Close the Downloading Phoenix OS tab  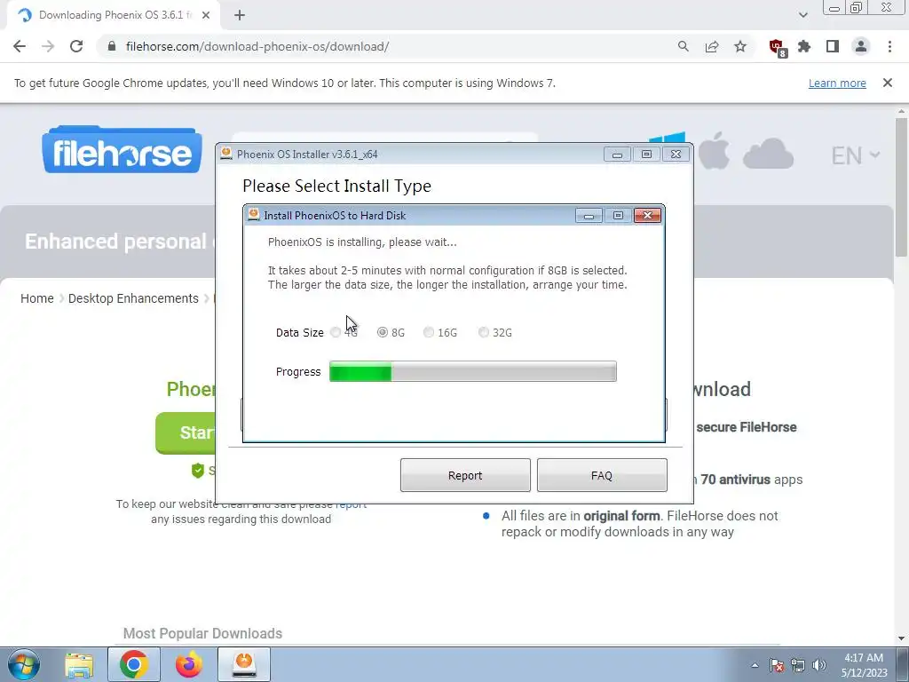tap(206, 16)
